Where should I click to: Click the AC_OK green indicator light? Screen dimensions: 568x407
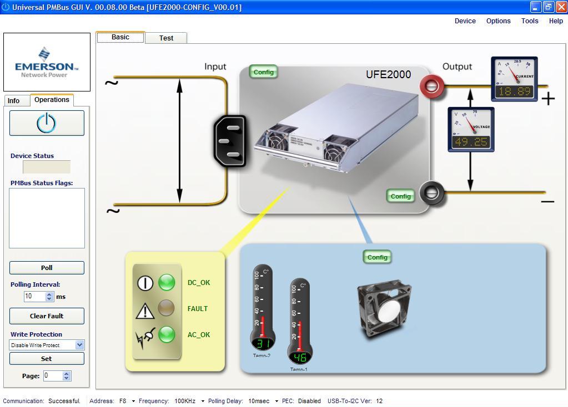point(167,334)
